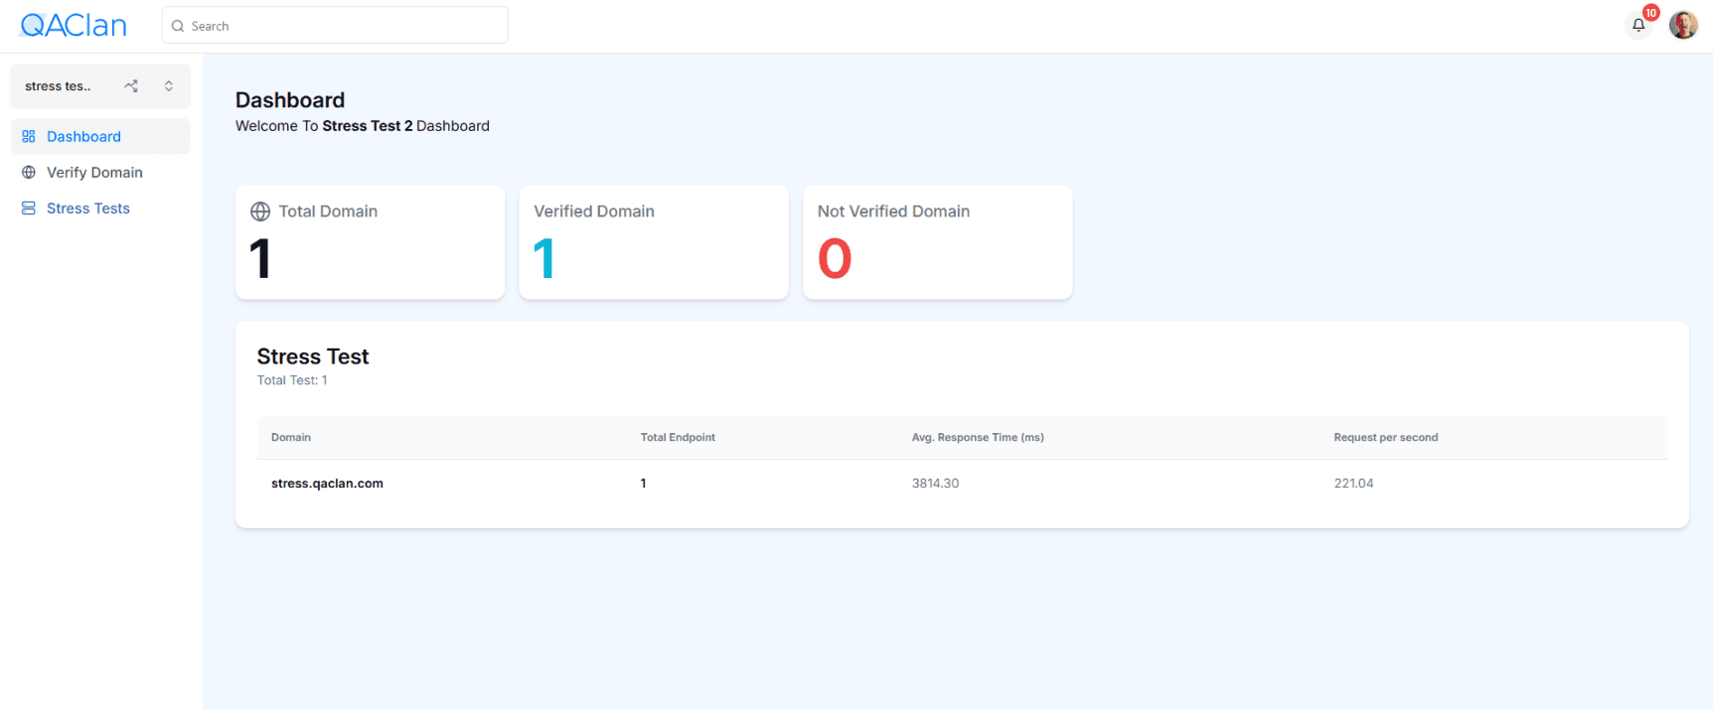The height and width of the screenshot is (710, 1713).
Task: Click the shuffle icon beside stress tes..
Action: pyautogui.click(x=131, y=86)
